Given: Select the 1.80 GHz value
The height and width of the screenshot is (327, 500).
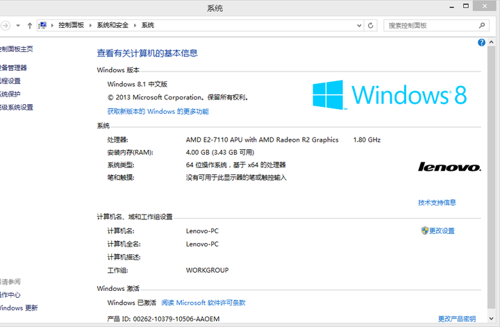Looking at the screenshot, I should pyautogui.click(x=367, y=140).
